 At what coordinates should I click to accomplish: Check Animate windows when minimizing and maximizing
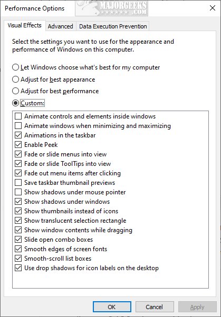[18, 126]
